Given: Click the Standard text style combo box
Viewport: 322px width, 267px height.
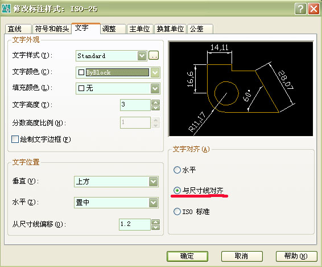Looking at the screenshot, I should click(111, 56).
